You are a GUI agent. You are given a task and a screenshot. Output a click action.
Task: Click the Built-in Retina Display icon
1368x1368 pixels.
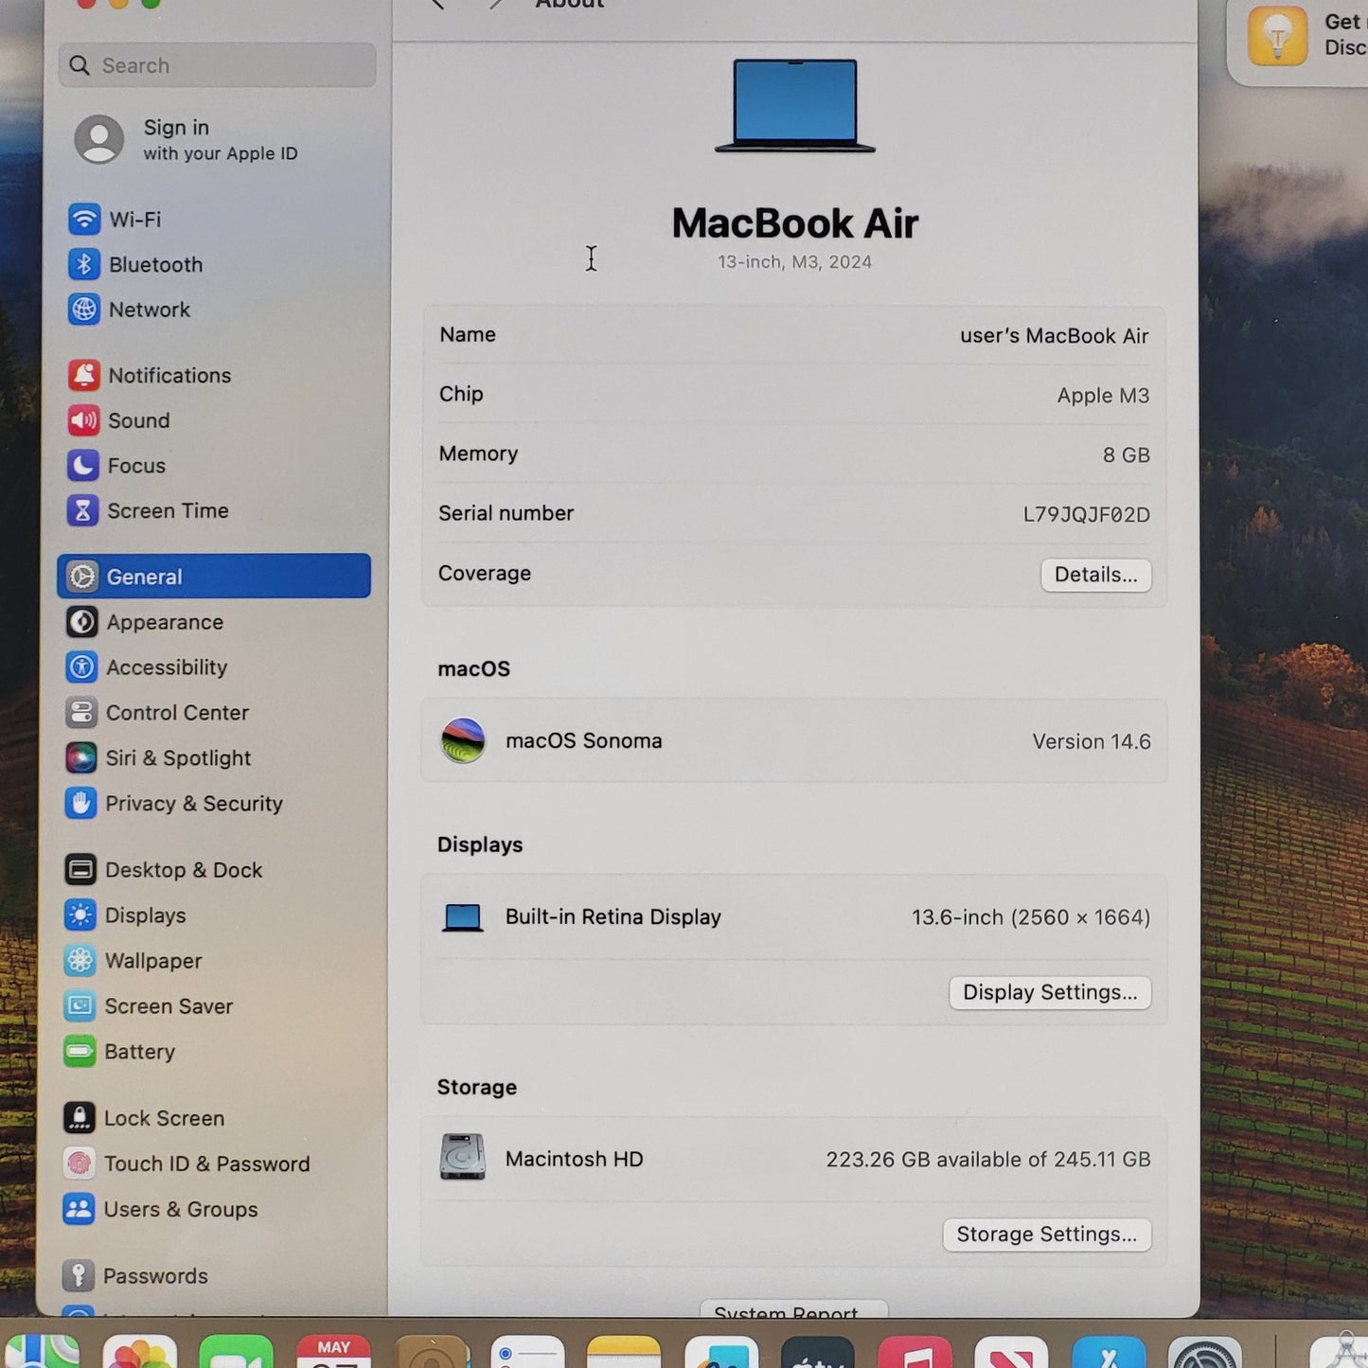coord(463,917)
